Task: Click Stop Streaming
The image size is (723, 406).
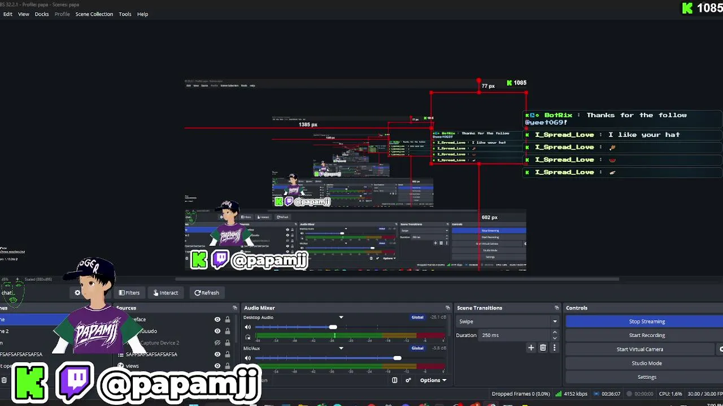Action: tap(647, 321)
